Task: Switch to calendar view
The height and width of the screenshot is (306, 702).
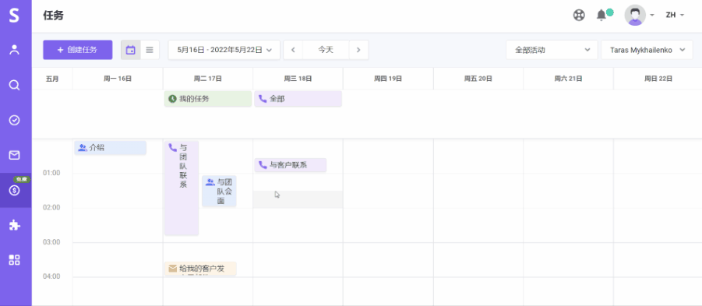Action: pyautogui.click(x=131, y=50)
